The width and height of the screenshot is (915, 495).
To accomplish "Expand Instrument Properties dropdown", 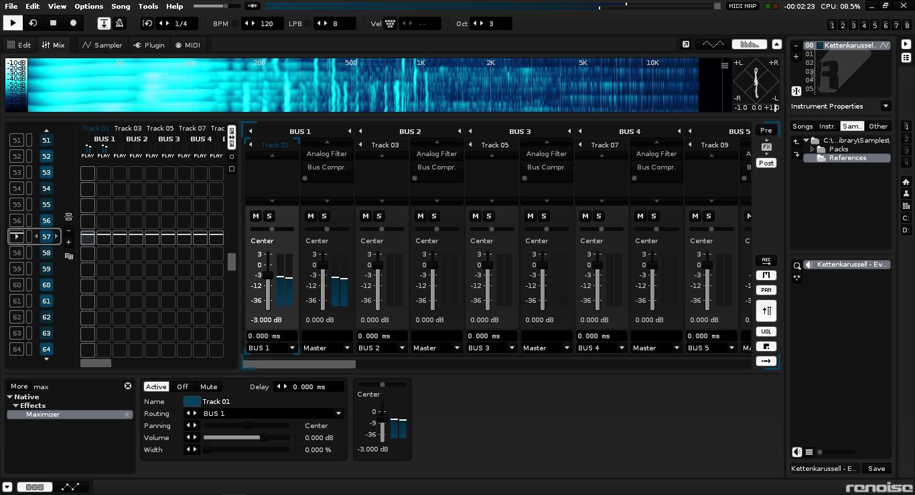I will click(x=886, y=106).
